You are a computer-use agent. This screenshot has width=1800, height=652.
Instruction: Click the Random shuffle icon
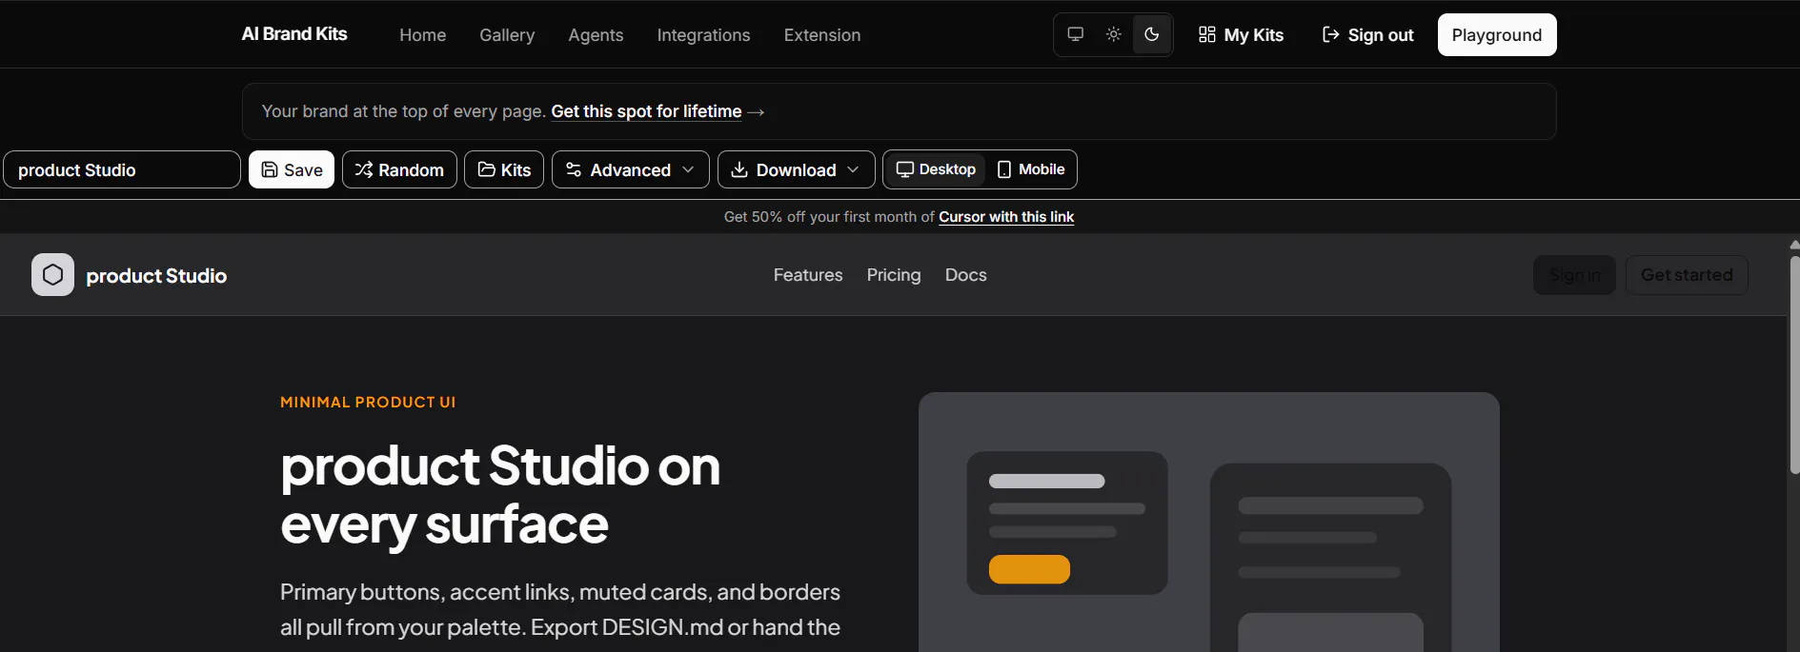pos(363,169)
